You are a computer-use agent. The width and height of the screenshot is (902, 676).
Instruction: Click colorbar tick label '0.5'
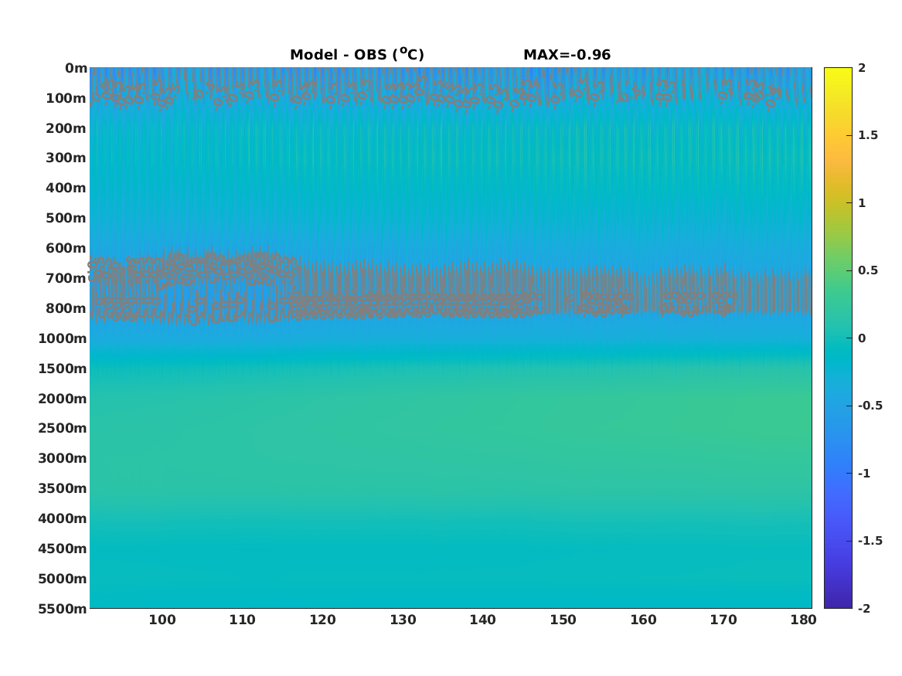click(867, 270)
